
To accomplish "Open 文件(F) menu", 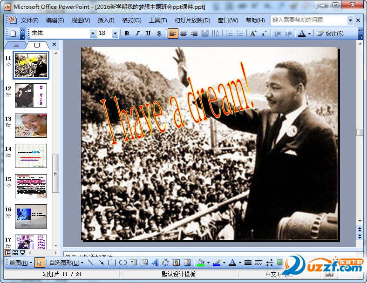I will pyautogui.click(x=29, y=20).
